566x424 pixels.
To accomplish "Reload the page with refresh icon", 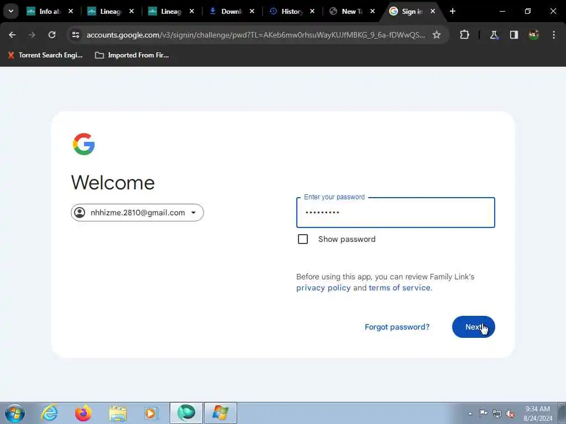I will tap(52, 35).
